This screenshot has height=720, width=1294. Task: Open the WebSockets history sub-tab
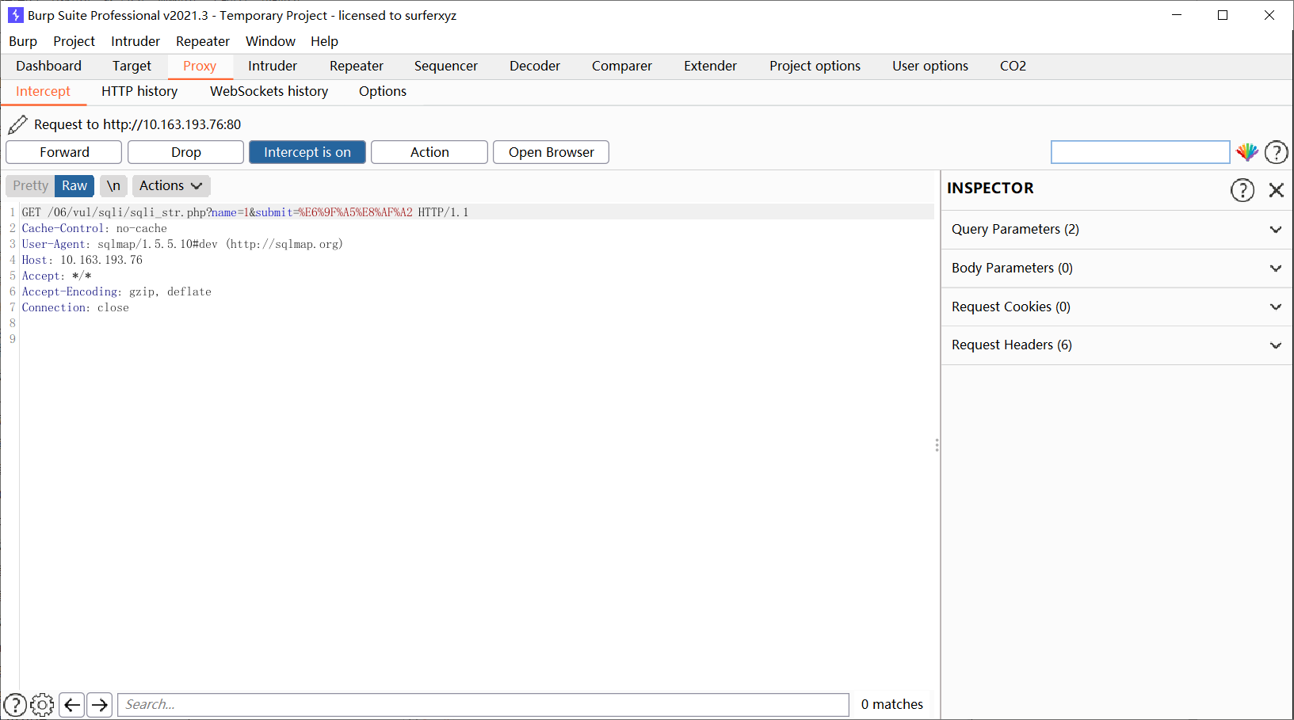point(269,91)
